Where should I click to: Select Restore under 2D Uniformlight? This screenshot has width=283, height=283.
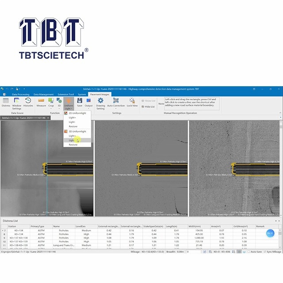click(x=73, y=126)
